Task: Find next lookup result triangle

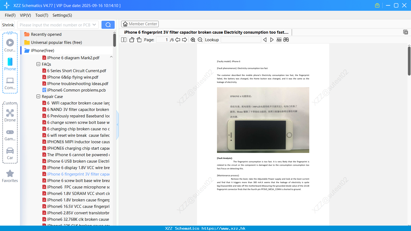Action: point(272,40)
